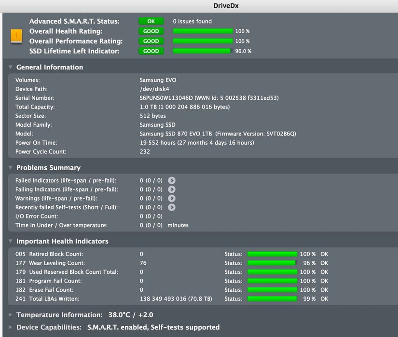Open details arrow for Recently failed Self-tests

coord(172,207)
